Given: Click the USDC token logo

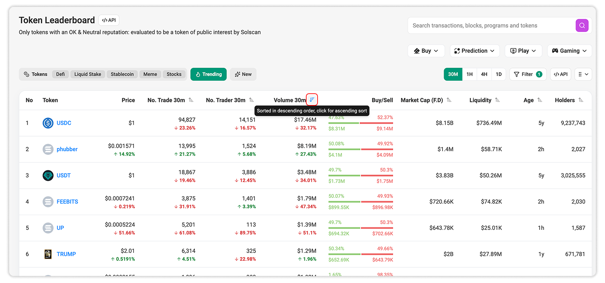Looking at the screenshot, I should [x=48, y=123].
